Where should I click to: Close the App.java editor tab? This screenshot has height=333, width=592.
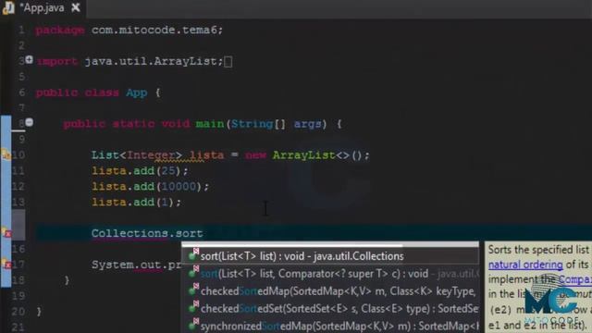76,7
